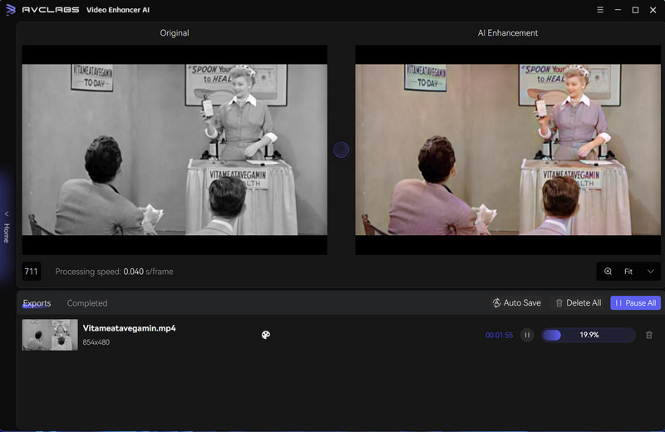
Task: Click the AI Enhancement preview frame
Action: (x=508, y=150)
